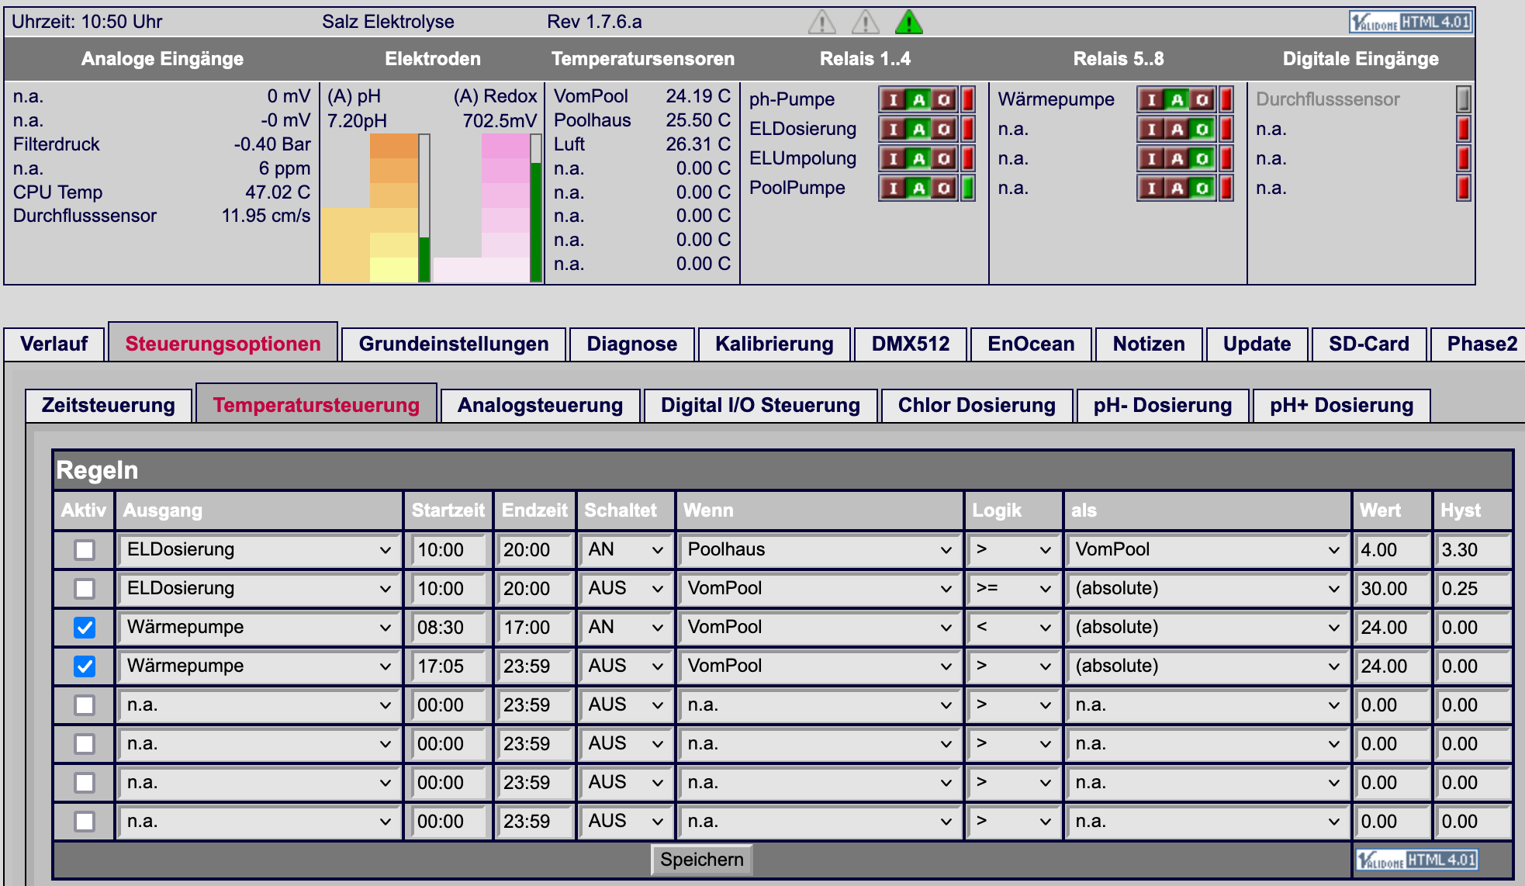1525x886 pixels.
Task: Set Wärmepumpe relay to A auto
Action: (x=1177, y=99)
